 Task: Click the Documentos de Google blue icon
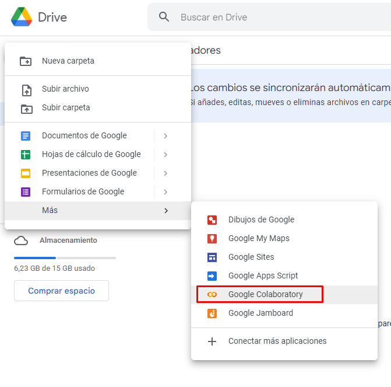pos(26,136)
